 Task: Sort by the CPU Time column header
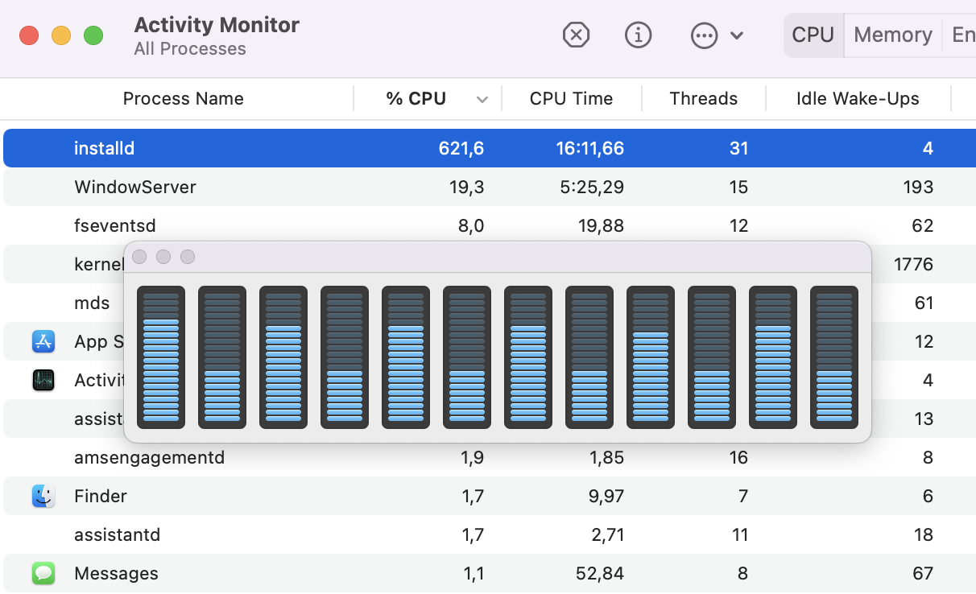coord(571,99)
